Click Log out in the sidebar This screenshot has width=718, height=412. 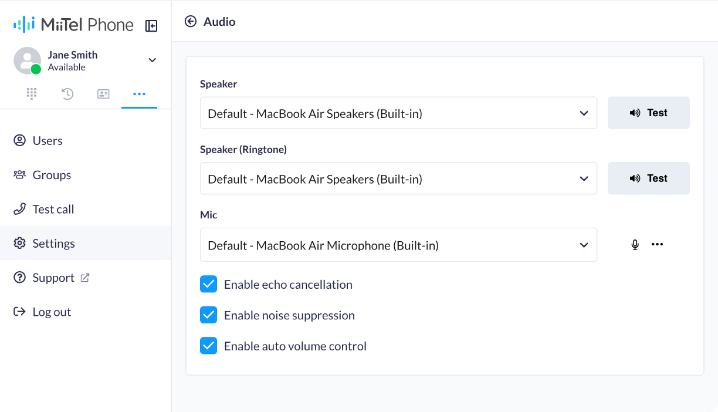point(86,312)
